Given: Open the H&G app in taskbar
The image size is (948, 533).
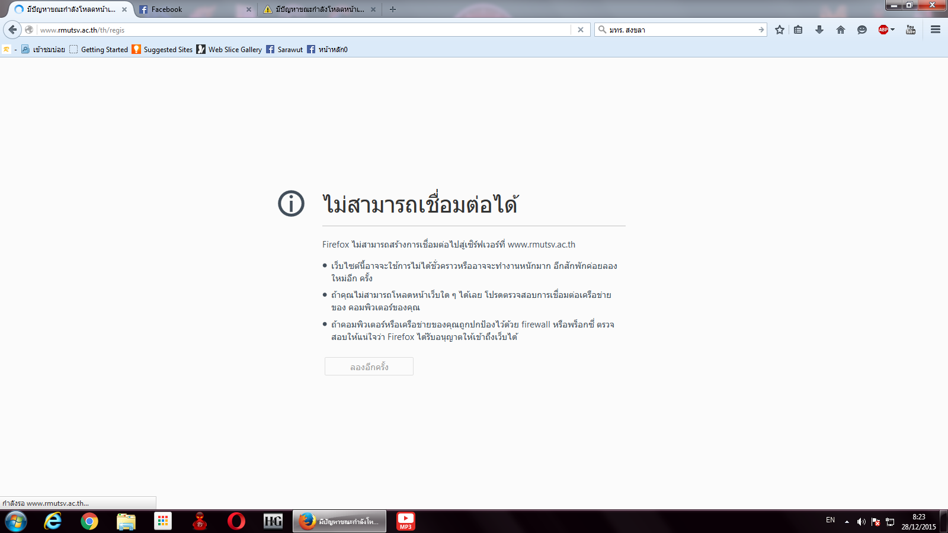Looking at the screenshot, I should click(273, 522).
